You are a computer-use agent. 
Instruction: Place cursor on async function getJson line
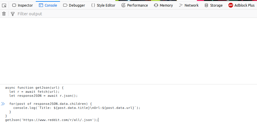click(x=34, y=88)
